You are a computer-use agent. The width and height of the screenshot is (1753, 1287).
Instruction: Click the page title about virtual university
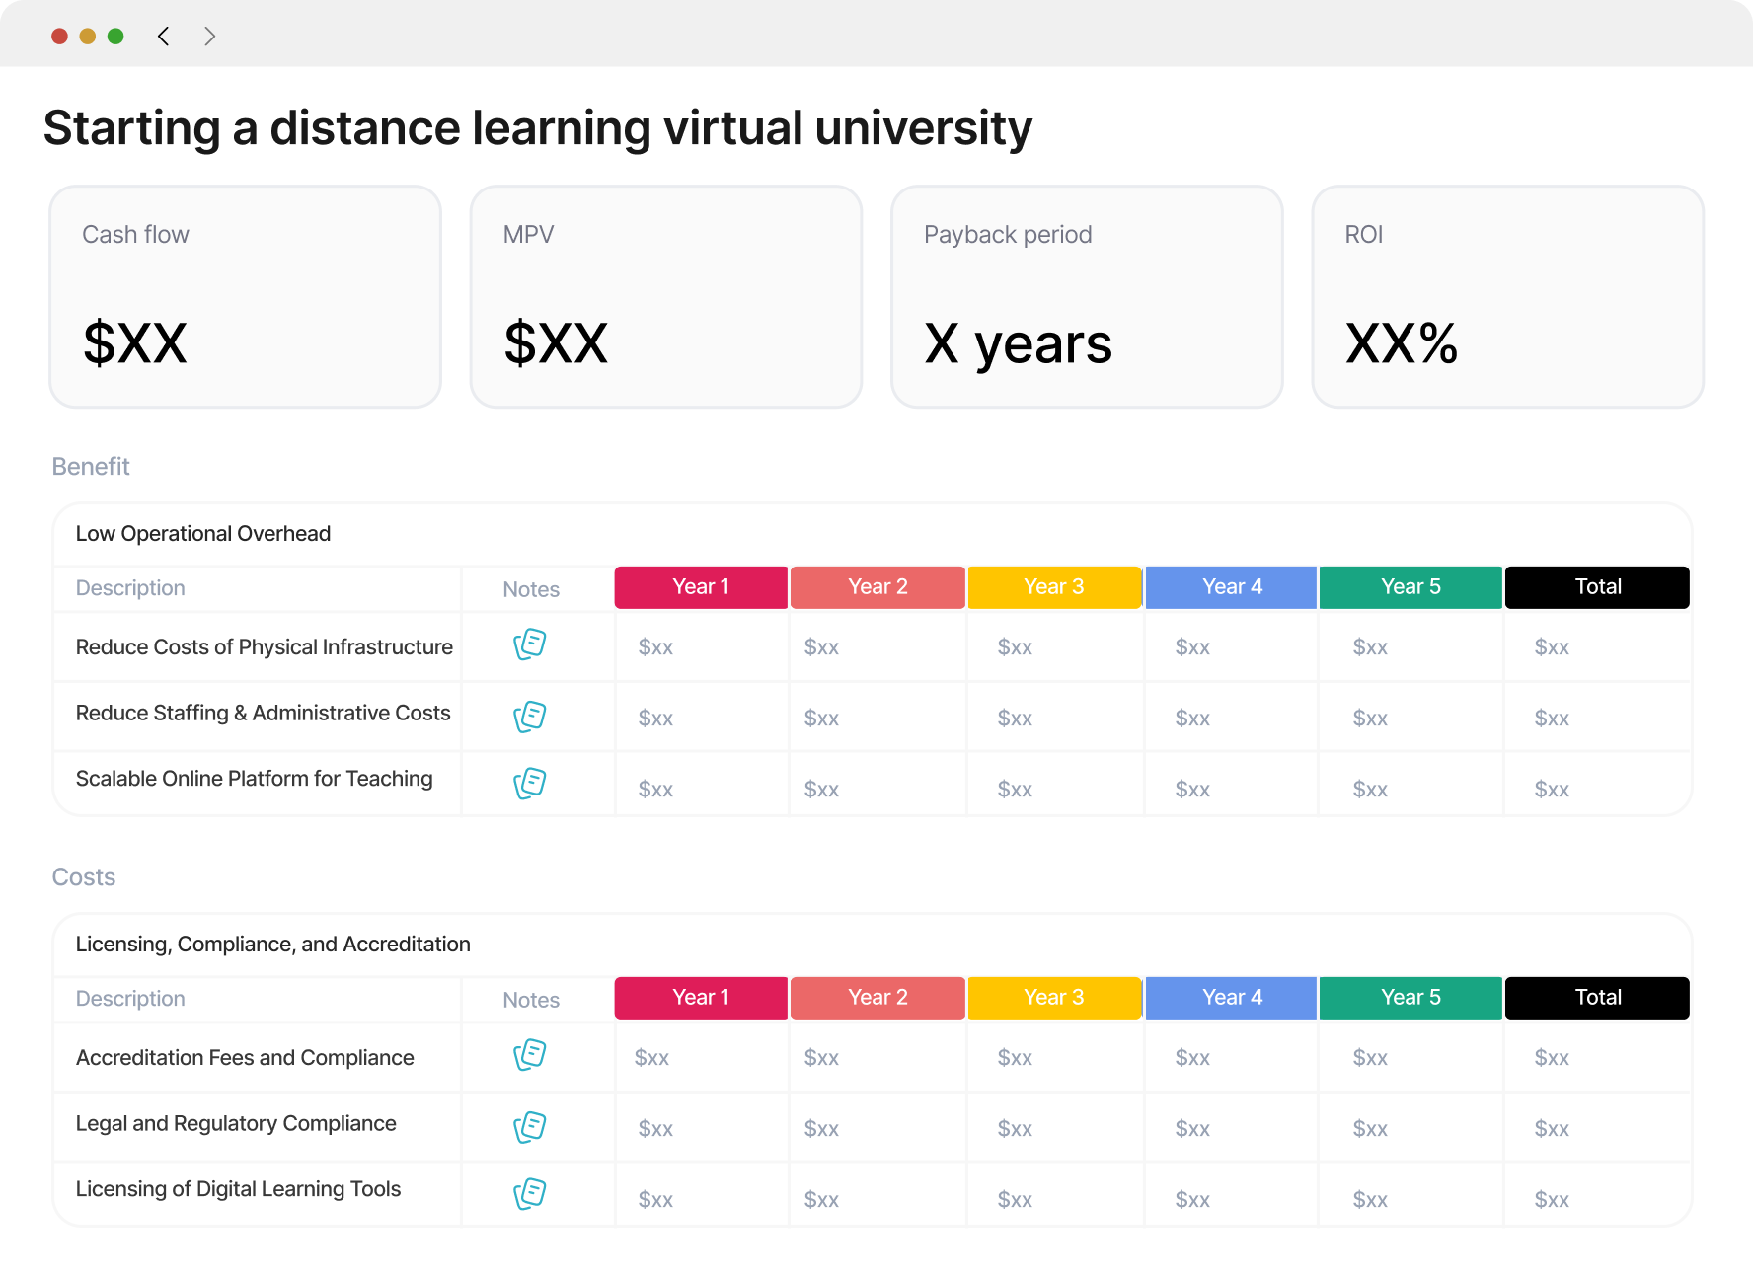tap(538, 128)
